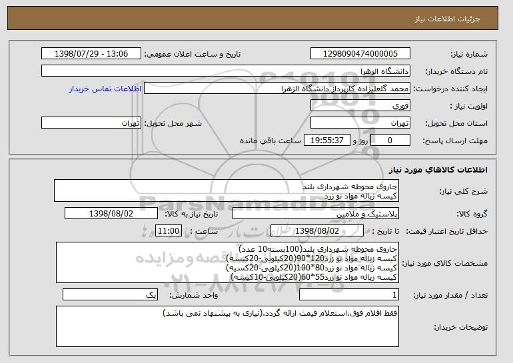Click the label شماره نیاز

469,54
